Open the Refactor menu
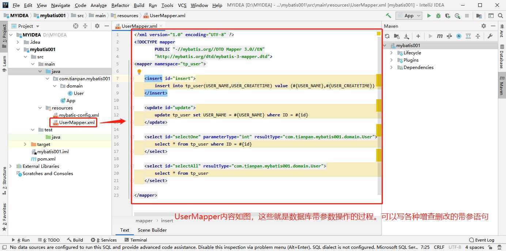Screen dimensions: 506x251 click(x=120, y=5)
